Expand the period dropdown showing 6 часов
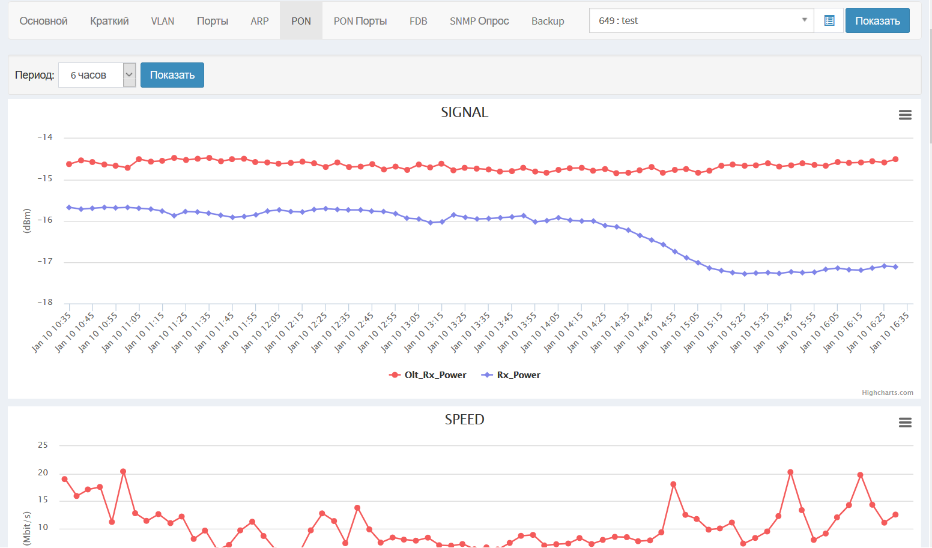Image resolution: width=932 pixels, height=548 pixels. (97, 75)
